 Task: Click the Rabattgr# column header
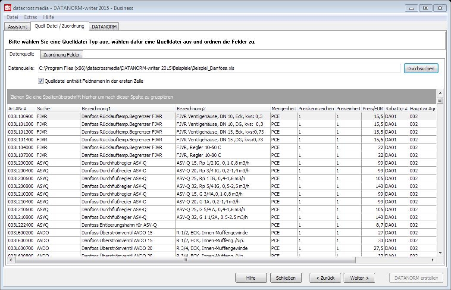pyautogui.click(x=397, y=109)
